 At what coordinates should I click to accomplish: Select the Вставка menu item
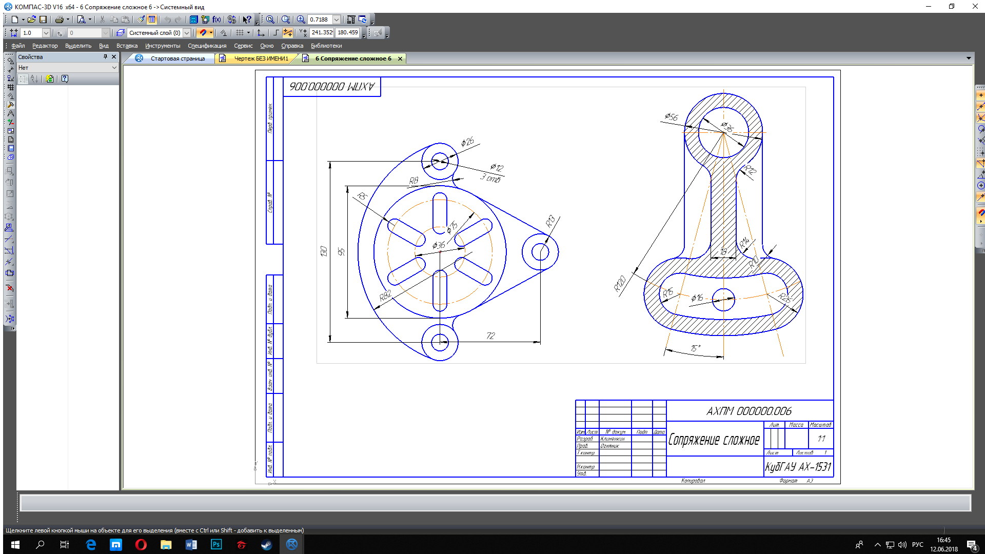pyautogui.click(x=127, y=45)
